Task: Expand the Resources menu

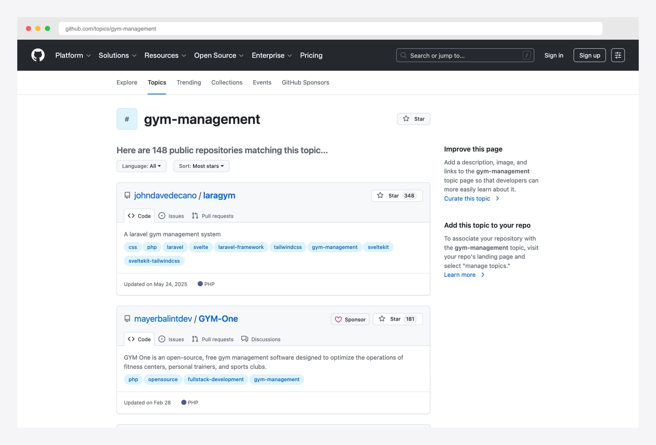Action: tap(165, 55)
